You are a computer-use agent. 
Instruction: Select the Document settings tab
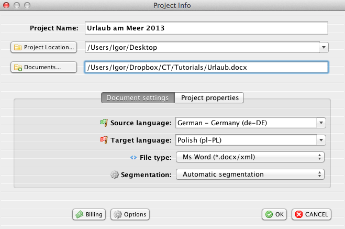click(137, 97)
